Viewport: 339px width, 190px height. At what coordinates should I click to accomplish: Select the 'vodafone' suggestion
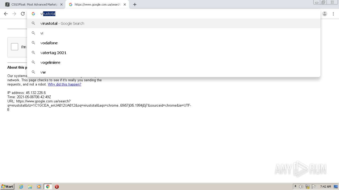click(174, 43)
